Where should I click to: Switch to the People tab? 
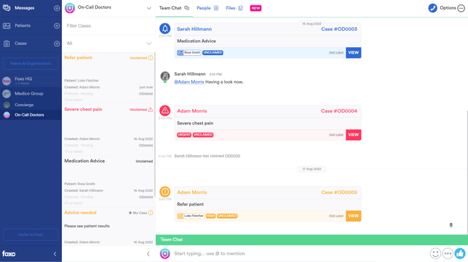(207, 8)
